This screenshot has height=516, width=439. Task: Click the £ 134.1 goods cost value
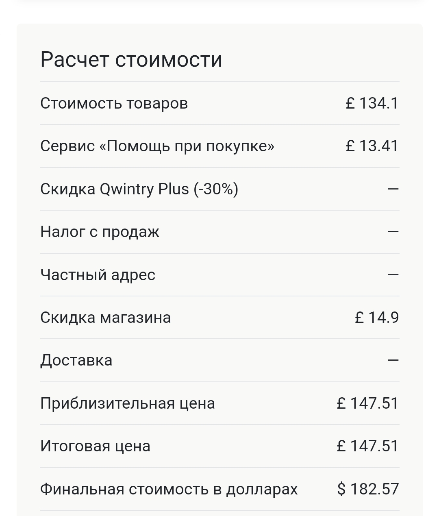(x=372, y=103)
